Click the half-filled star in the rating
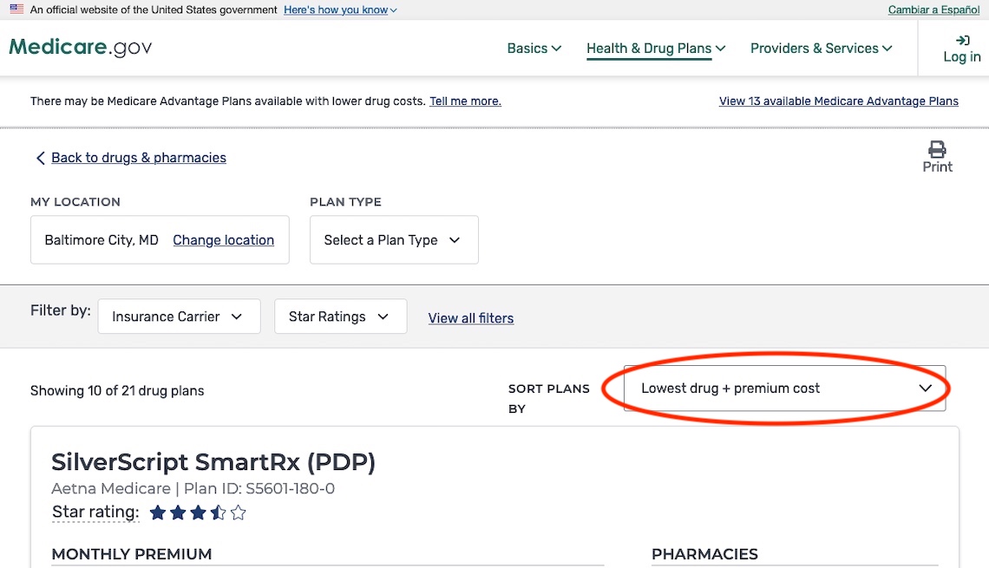The image size is (989, 568). click(219, 513)
